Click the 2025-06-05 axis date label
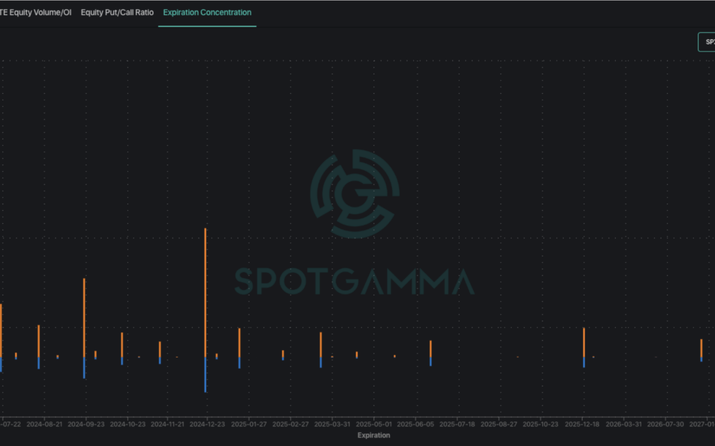The width and height of the screenshot is (715, 446). coord(415,424)
